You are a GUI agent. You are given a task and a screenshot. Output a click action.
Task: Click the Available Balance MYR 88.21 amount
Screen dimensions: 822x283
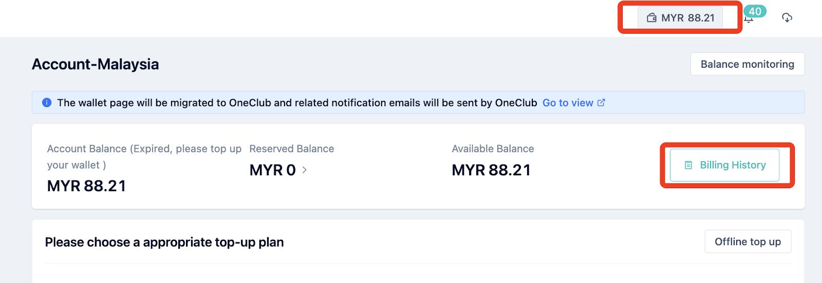click(491, 170)
